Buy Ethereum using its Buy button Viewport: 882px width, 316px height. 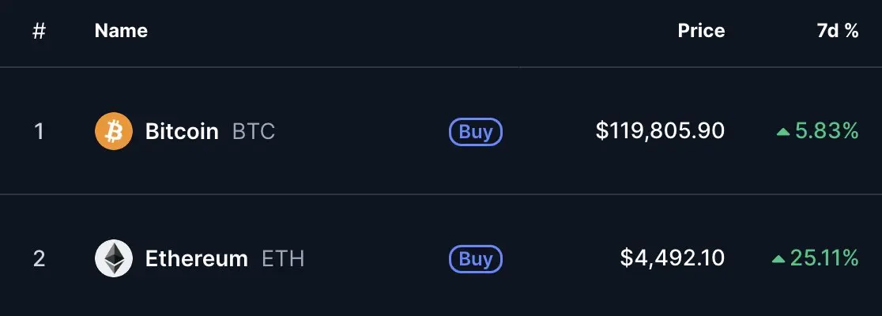[476, 258]
